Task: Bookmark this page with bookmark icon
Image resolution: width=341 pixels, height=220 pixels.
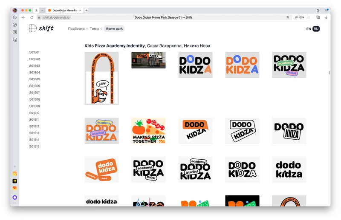Action: click(x=287, y=17)
